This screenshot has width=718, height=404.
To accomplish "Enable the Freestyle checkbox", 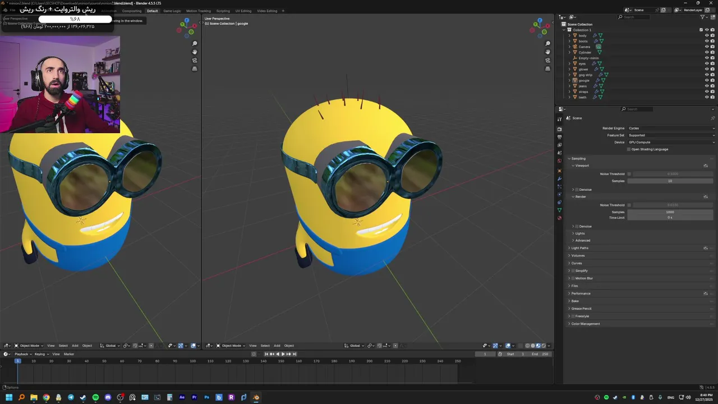I will (573, 316).
